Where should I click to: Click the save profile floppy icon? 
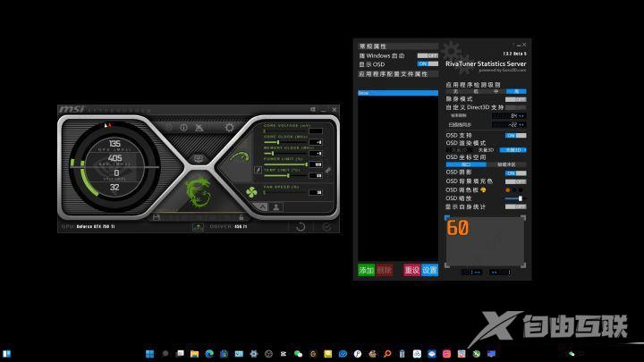tap(156, 217)
